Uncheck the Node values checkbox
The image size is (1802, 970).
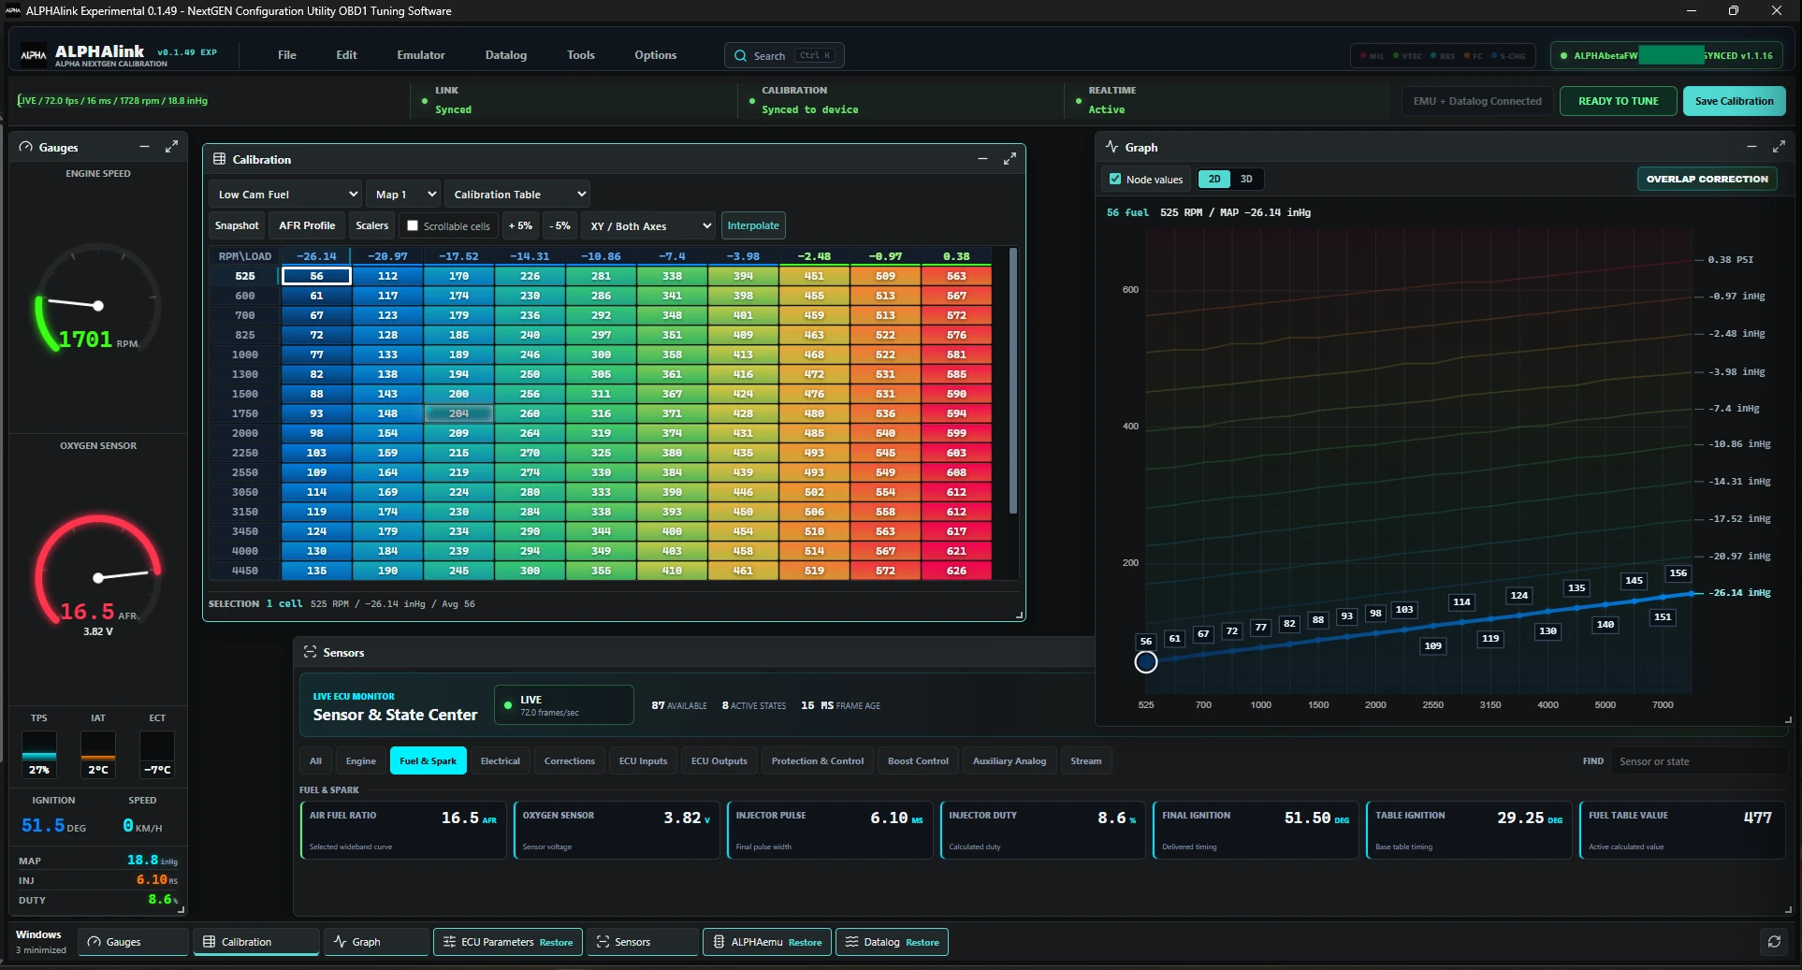click(1115, 179)
